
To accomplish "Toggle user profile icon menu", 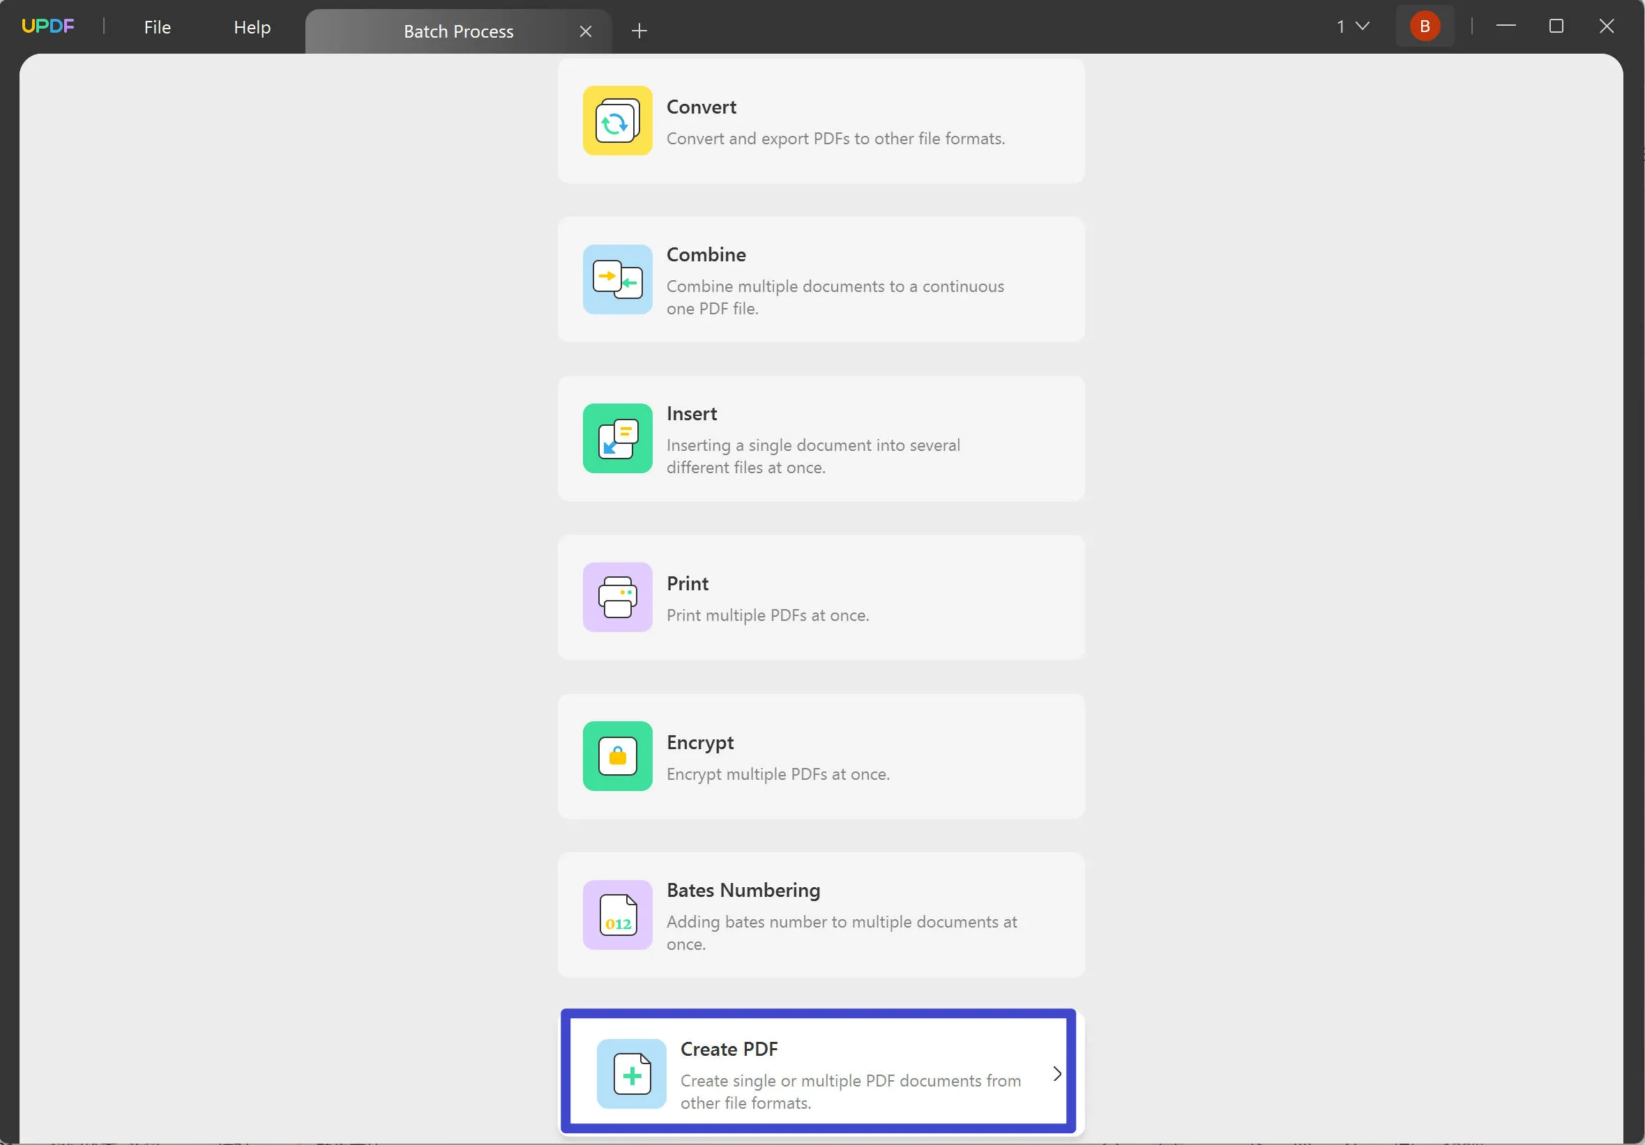I will coord(1424,26).
